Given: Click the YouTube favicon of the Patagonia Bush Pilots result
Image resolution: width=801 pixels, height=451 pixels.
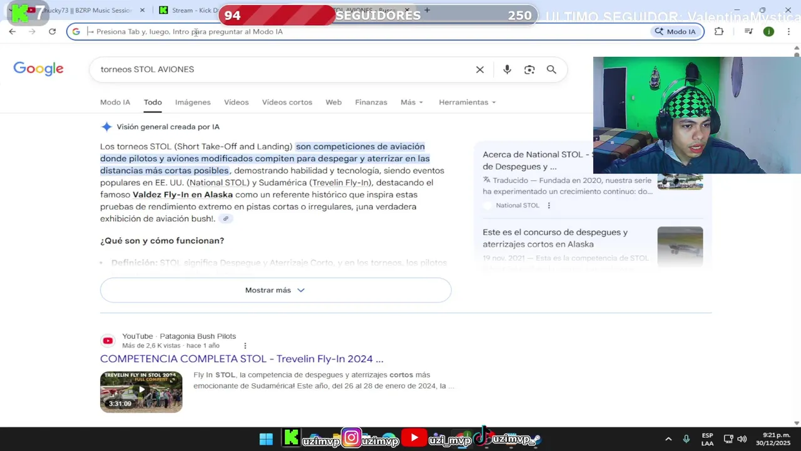Looking at the screenshot, I should point(108,341).
